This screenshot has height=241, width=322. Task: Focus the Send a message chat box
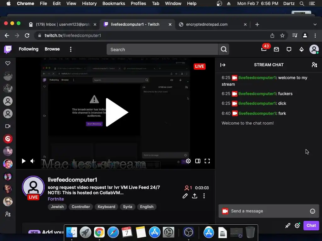(269, 211)
